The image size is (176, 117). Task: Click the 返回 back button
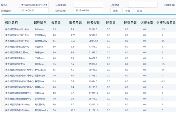pyautogui.click(x=139, y=11)
